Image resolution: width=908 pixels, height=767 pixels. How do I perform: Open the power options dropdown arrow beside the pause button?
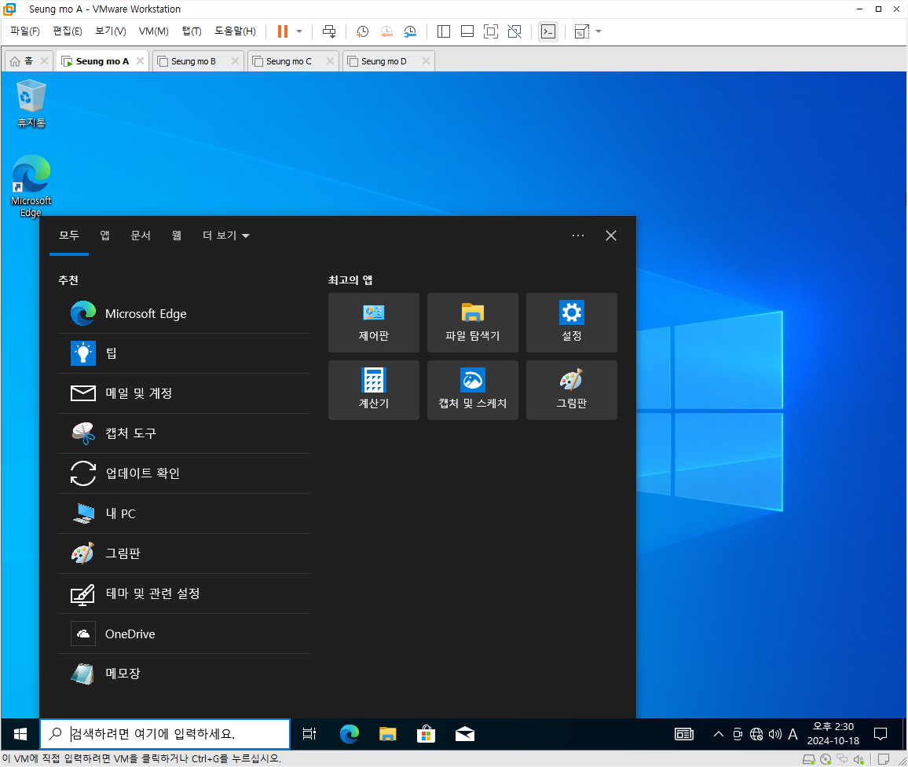pyautogui.click(x=299, y=31)
